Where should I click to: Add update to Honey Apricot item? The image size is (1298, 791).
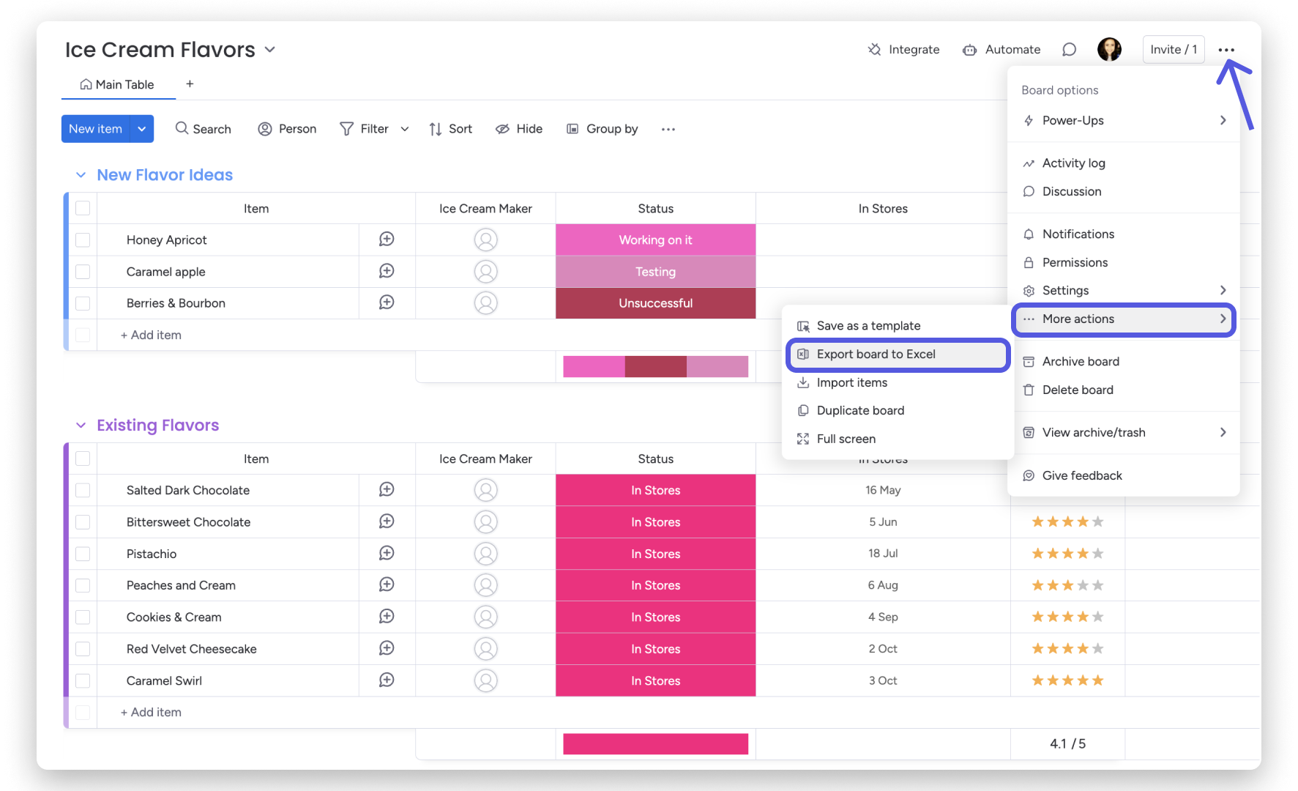tap(387, 239)
